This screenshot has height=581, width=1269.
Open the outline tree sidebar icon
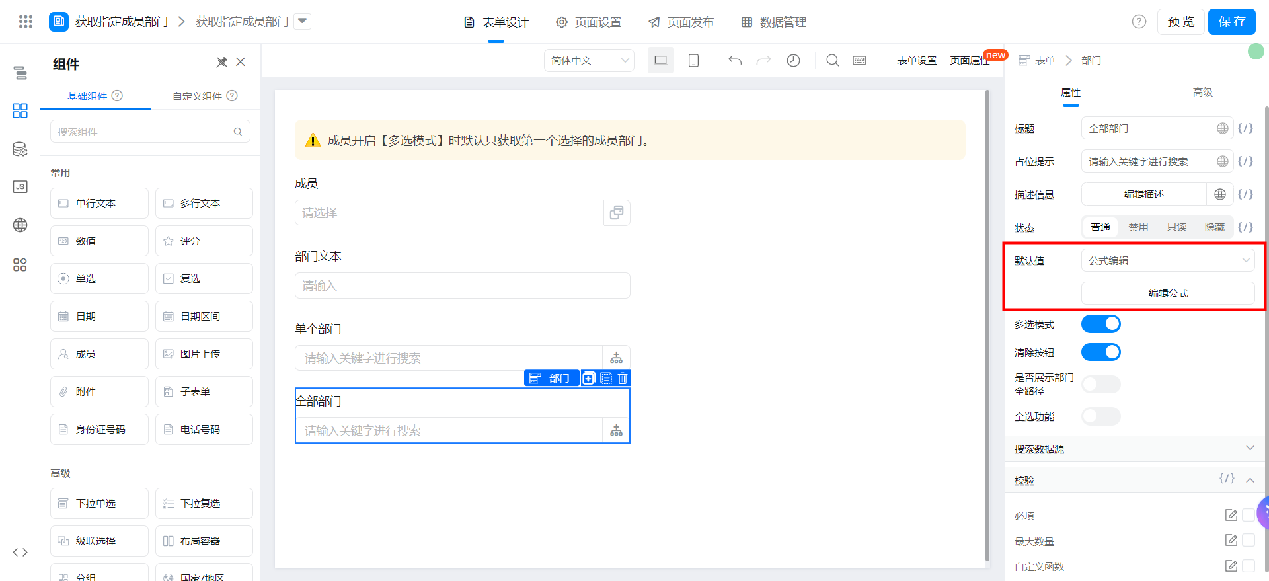tap(20, 73)
